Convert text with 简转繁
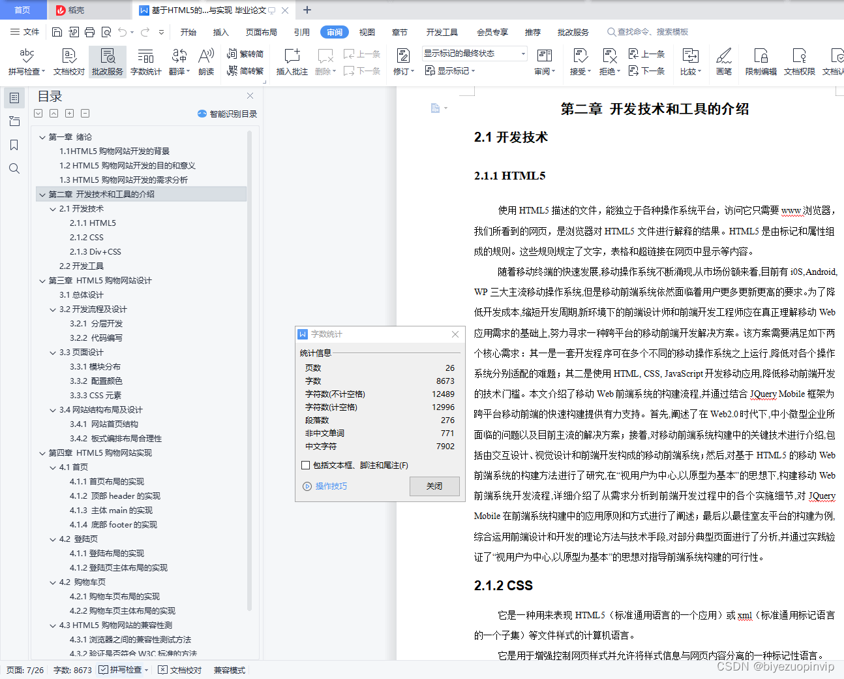This screenshot has width=844, height=679. pyautogui.click(x=245, y=71)
